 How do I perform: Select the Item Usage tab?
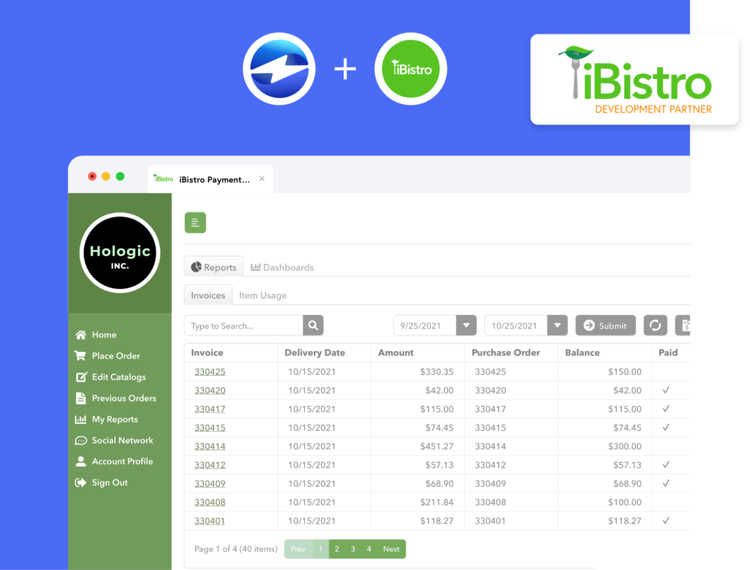tap(262, 296)
